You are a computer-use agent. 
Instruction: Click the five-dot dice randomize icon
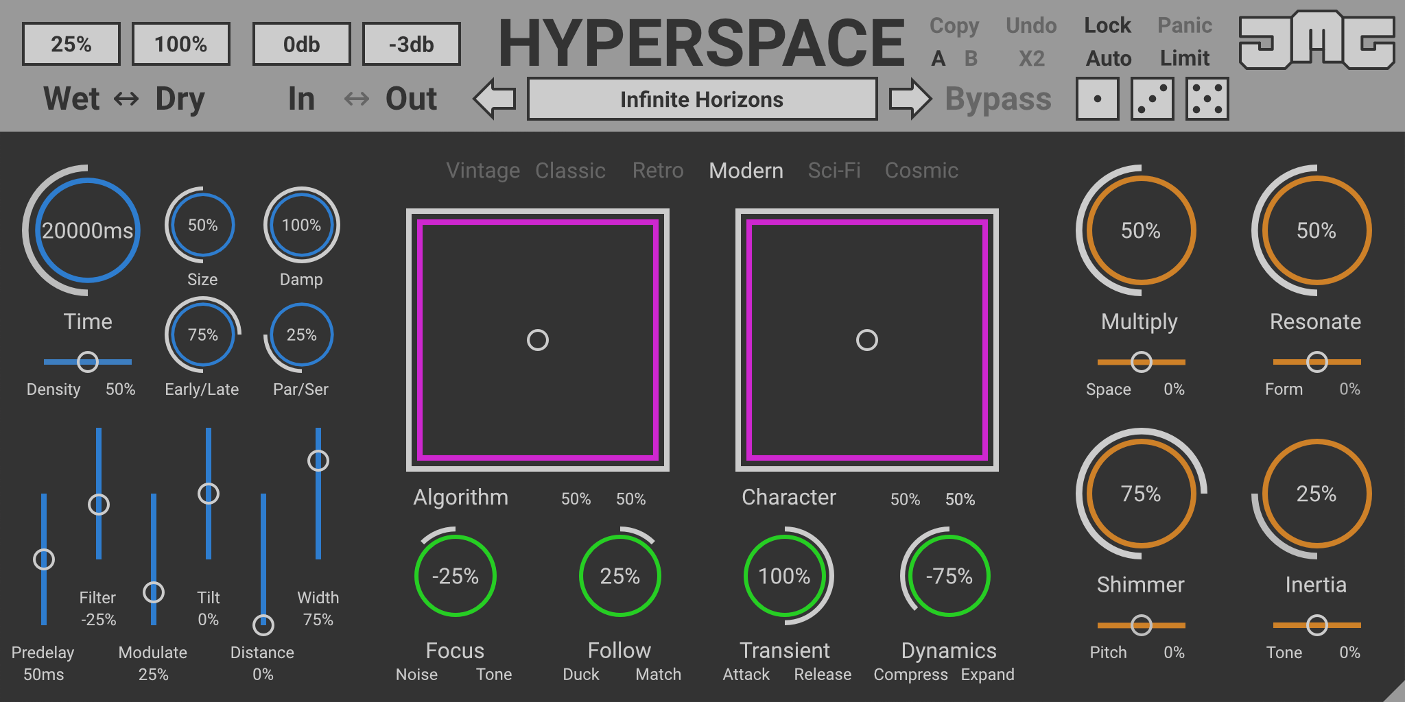pos(1207,99)
